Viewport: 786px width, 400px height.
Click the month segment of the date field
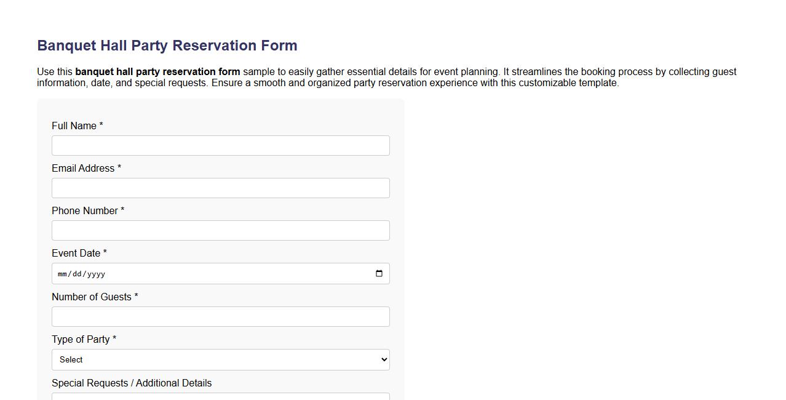tap(62, 273)
